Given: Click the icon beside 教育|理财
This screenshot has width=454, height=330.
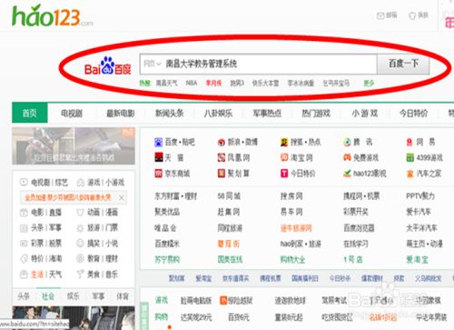Looking at the screenshot, I should click(x=80, y=258).
